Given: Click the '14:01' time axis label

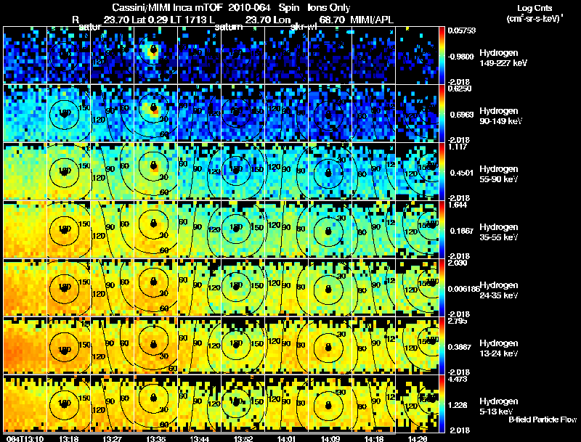Looking at the screenshot, I should point(287,439).
